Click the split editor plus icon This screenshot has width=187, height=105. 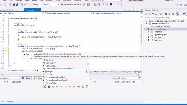(x=141, y=13)
